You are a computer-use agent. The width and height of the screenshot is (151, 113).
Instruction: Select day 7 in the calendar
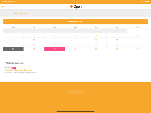pos(117,35)
